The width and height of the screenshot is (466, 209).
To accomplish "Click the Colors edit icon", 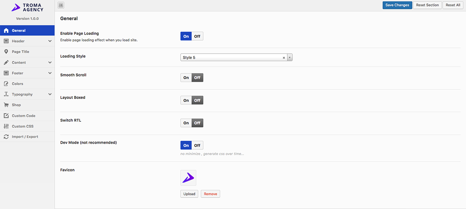I will (6, 84).
